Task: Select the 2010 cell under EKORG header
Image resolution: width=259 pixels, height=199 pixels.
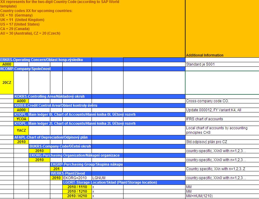Action: point(39,160)
